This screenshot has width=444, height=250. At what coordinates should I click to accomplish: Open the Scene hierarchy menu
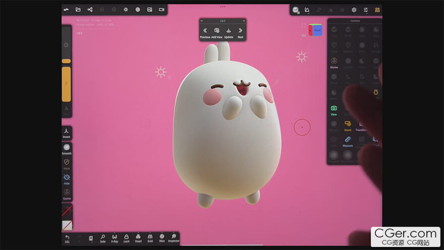pyautogui.click(x=90, y=10)
